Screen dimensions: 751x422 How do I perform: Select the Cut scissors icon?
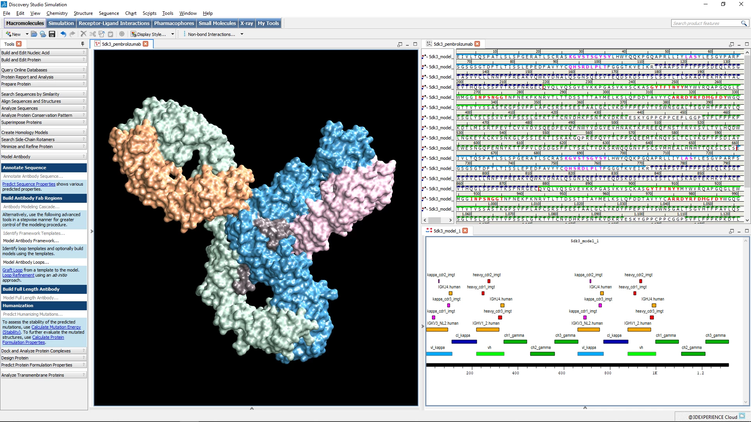[93, 34]
